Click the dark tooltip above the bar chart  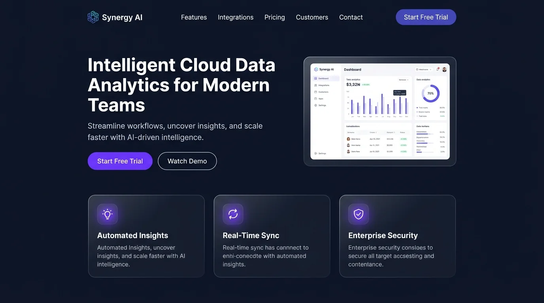tap(400, 93)
